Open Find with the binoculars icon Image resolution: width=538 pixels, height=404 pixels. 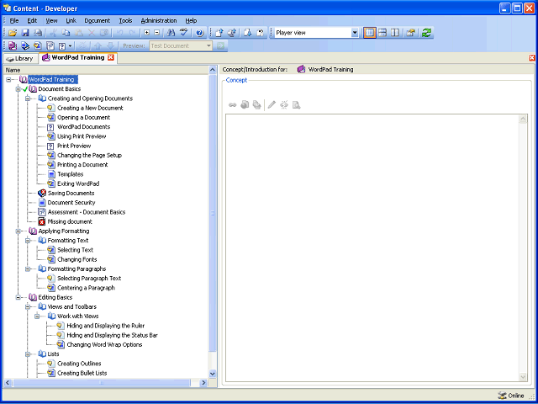pyautogui.click(x=171, y=33)
